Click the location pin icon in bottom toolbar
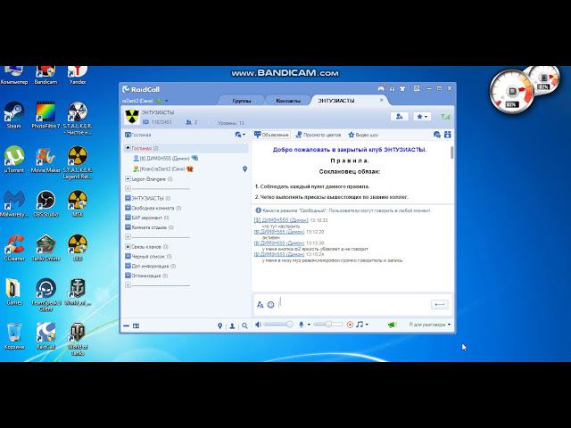Viewport: 571px width, 428px height. [x=219, y=325]
